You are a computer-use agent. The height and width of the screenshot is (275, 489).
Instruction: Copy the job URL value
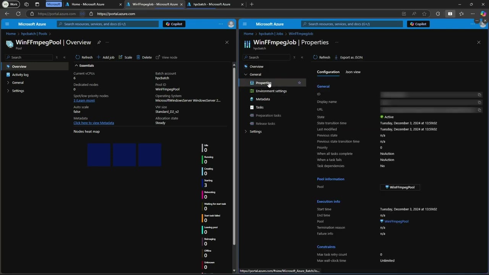(479, 110)
